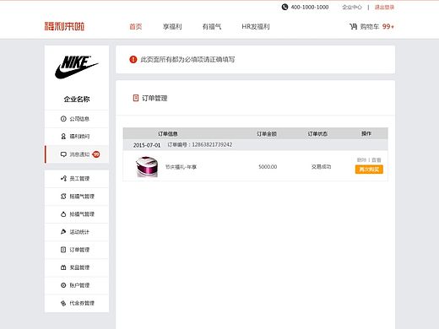Viewport: 439px width, 329px height.
Task: Click the 订单信息 column header
Action: coord(168,134)
